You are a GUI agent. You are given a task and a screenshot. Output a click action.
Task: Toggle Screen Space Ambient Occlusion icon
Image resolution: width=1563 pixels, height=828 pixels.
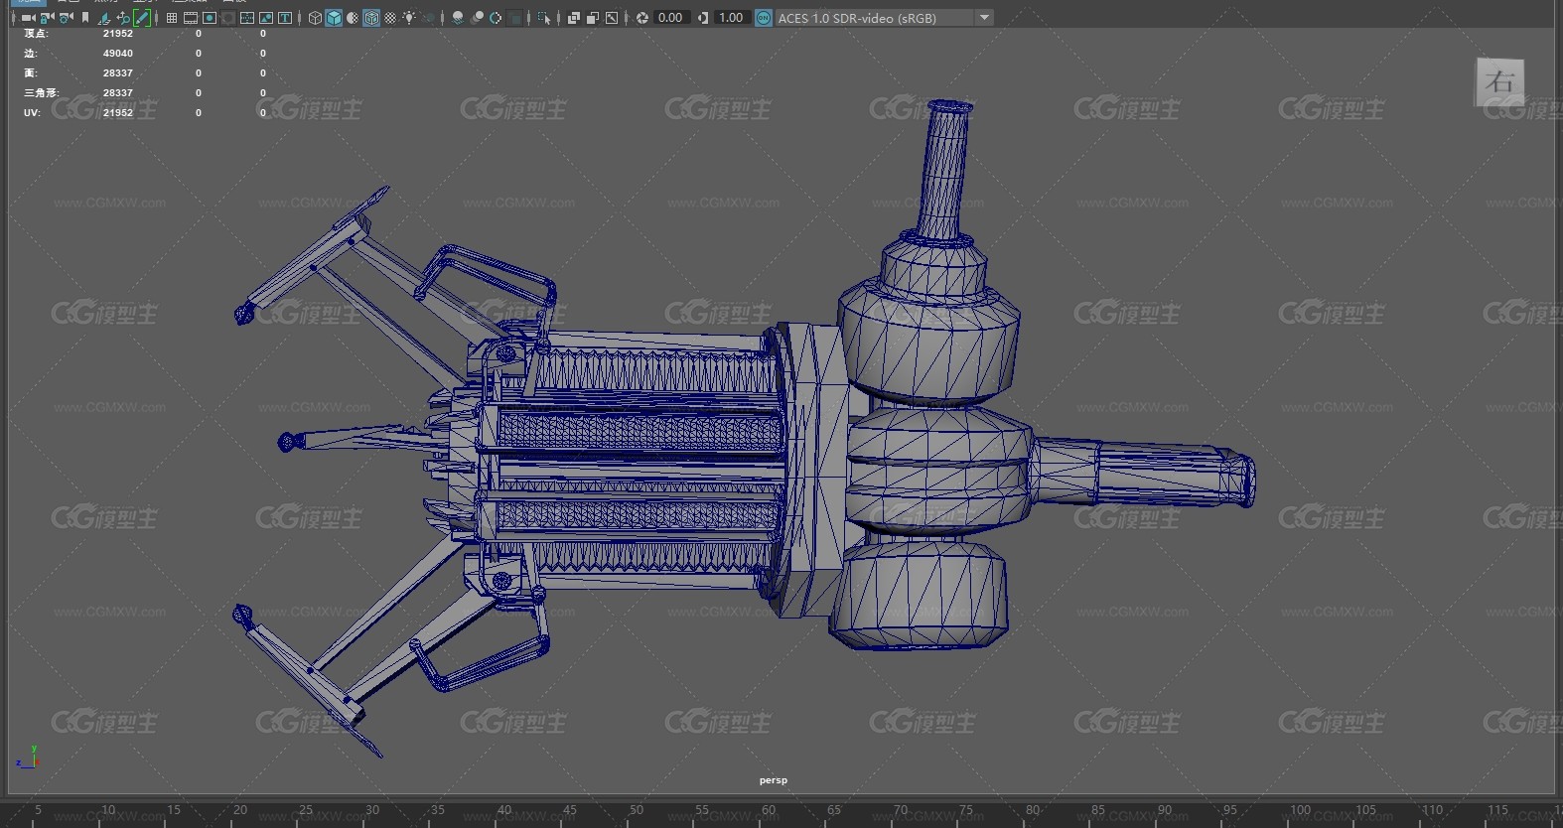[x=458, y=18]
